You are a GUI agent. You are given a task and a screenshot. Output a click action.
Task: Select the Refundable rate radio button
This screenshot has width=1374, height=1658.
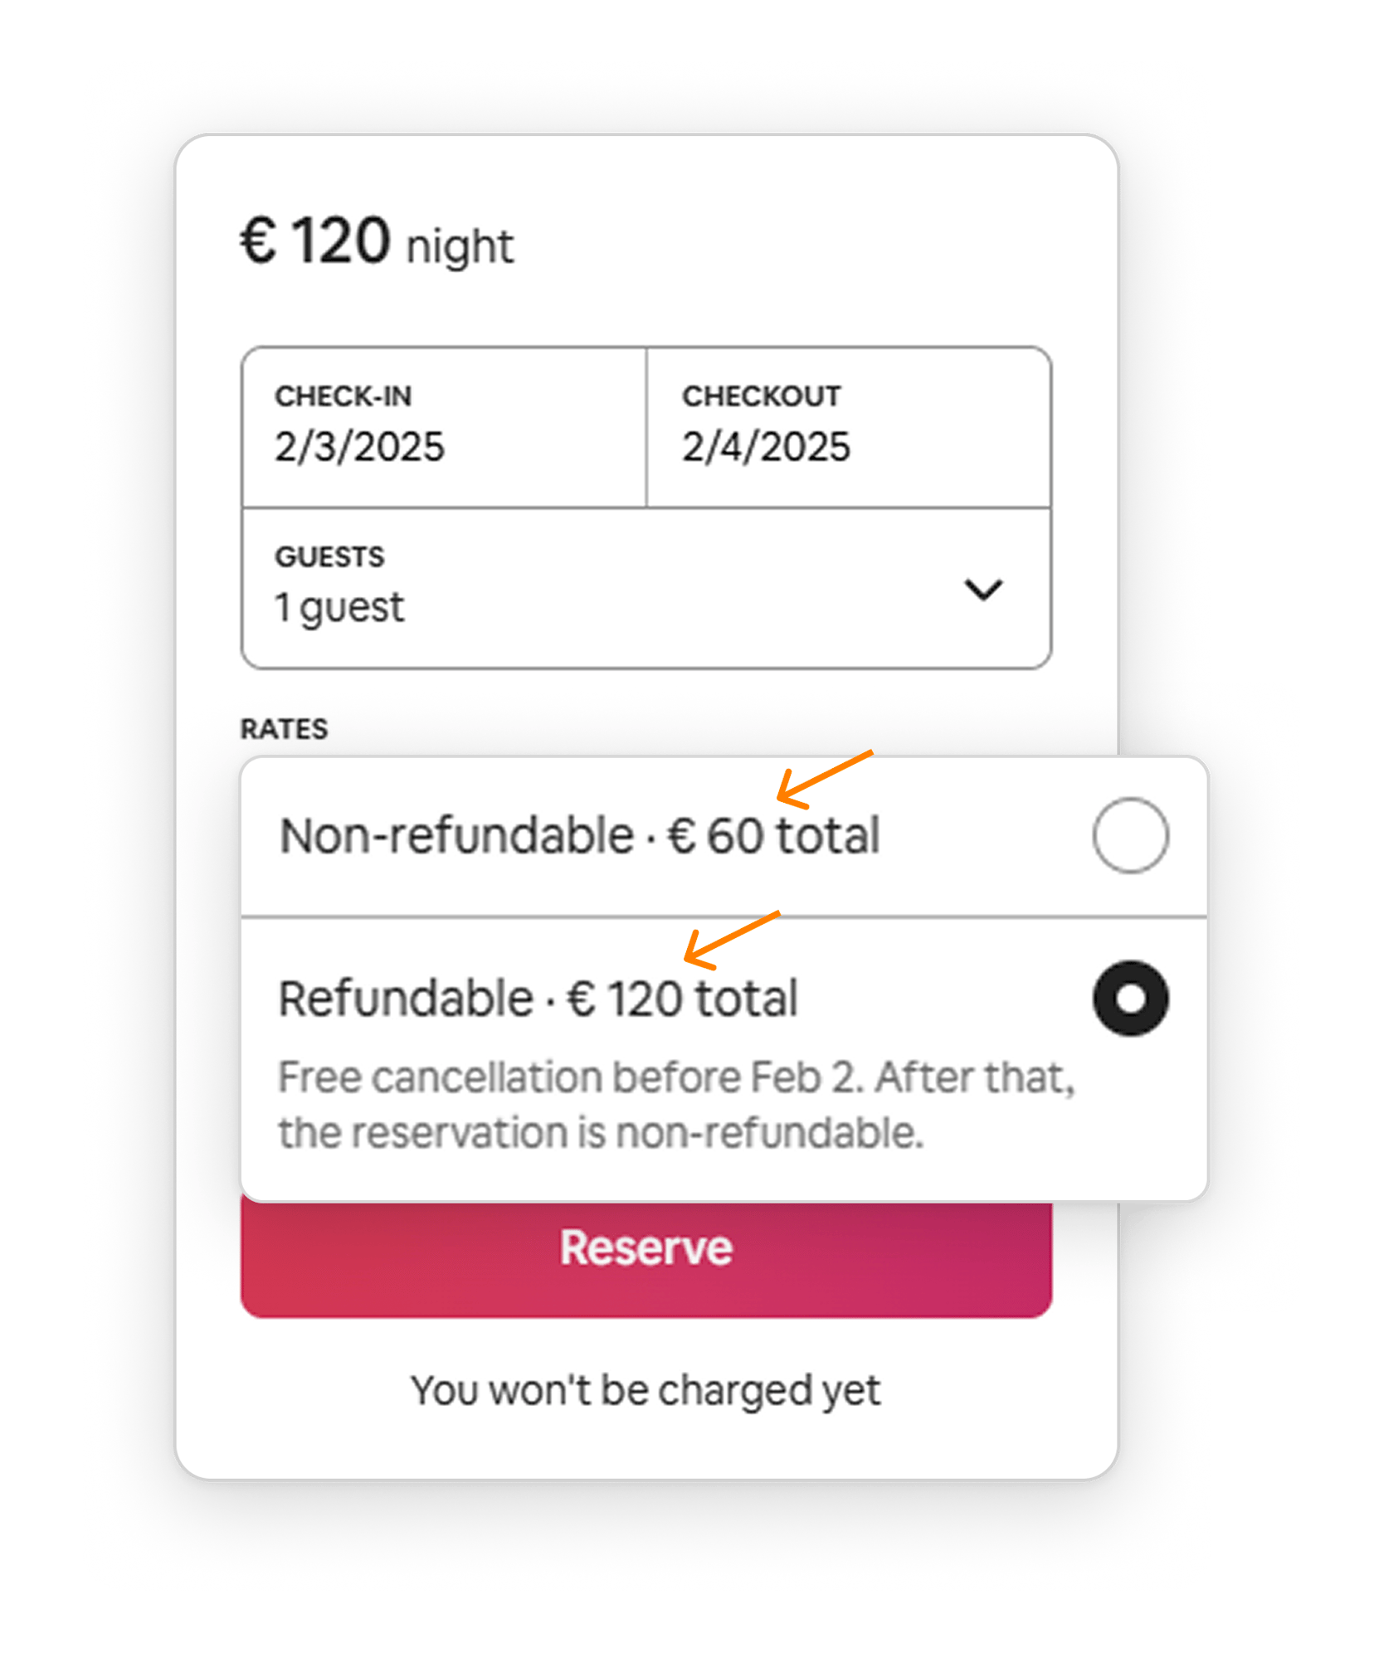click(1130, 998)
